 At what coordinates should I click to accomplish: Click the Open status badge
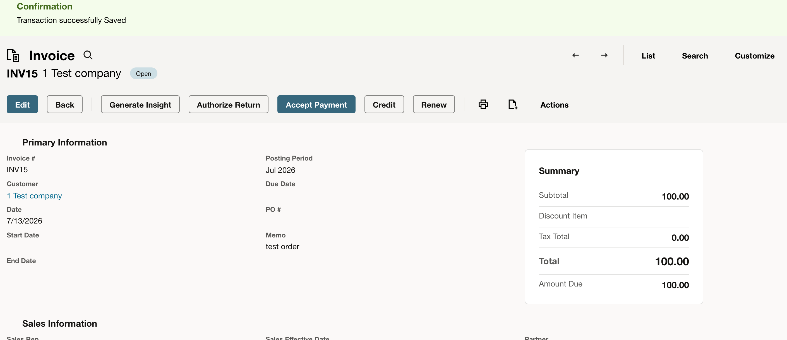[x=143, y=73]
